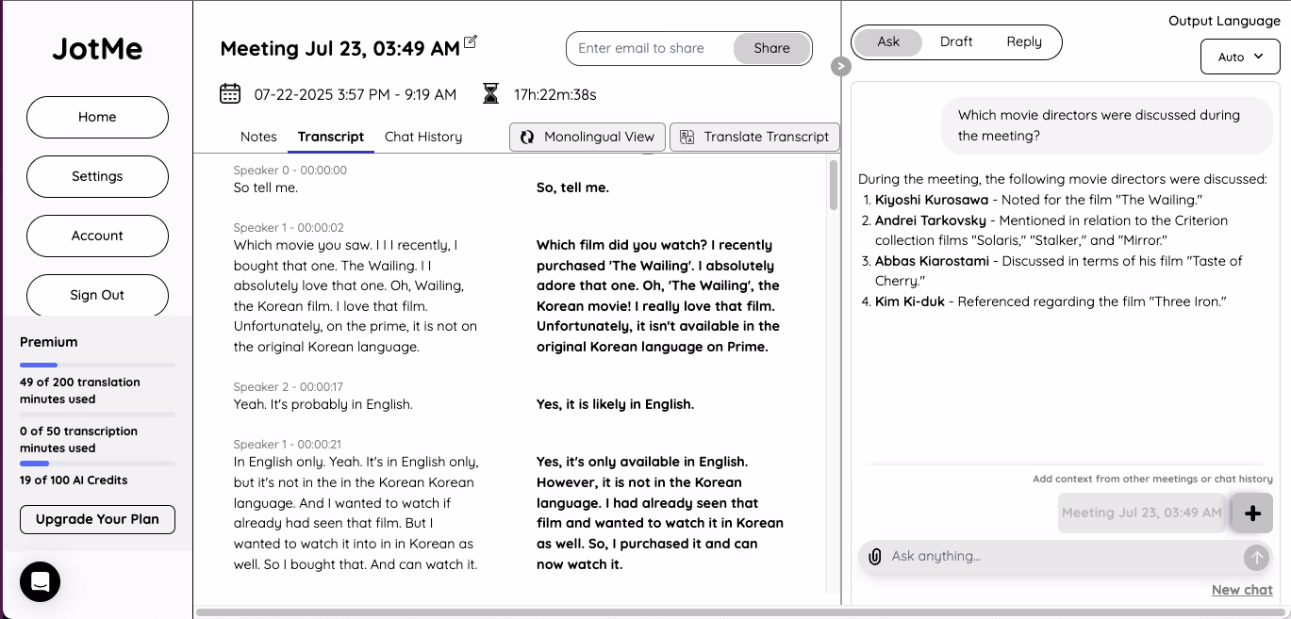The height and width of the screenshot is (619, 1291).
Task: Send message with the arrow-up icon
Action: [1256, 558]
